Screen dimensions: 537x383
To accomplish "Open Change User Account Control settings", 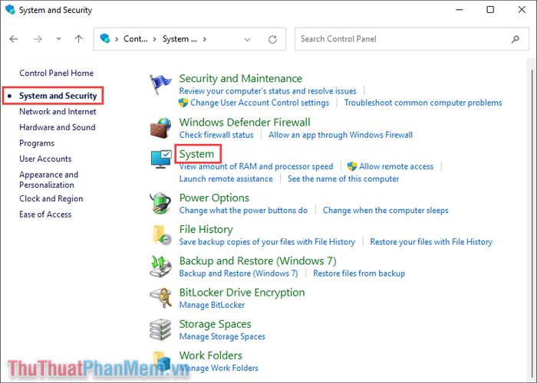I will tap(259, 103).
